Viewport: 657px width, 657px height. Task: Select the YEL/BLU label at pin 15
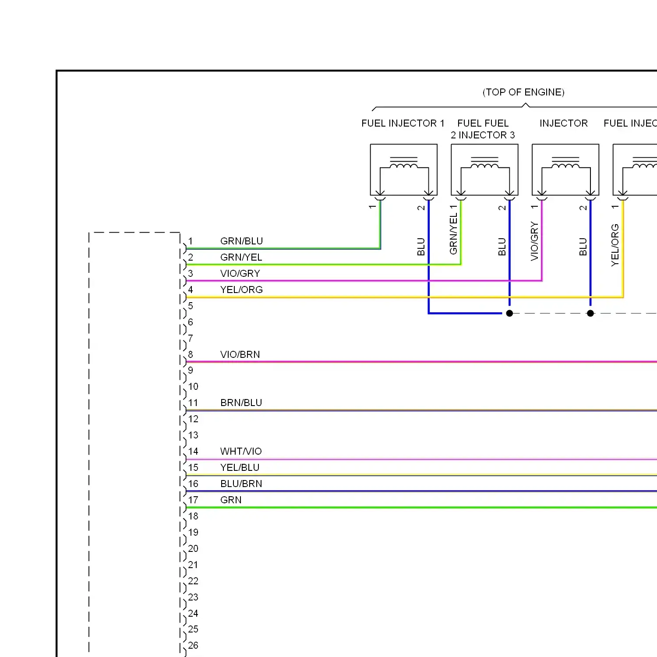click(x=240, y=468)
